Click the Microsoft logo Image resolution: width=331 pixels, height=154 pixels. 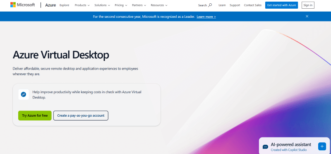click(x=23, y=5)
